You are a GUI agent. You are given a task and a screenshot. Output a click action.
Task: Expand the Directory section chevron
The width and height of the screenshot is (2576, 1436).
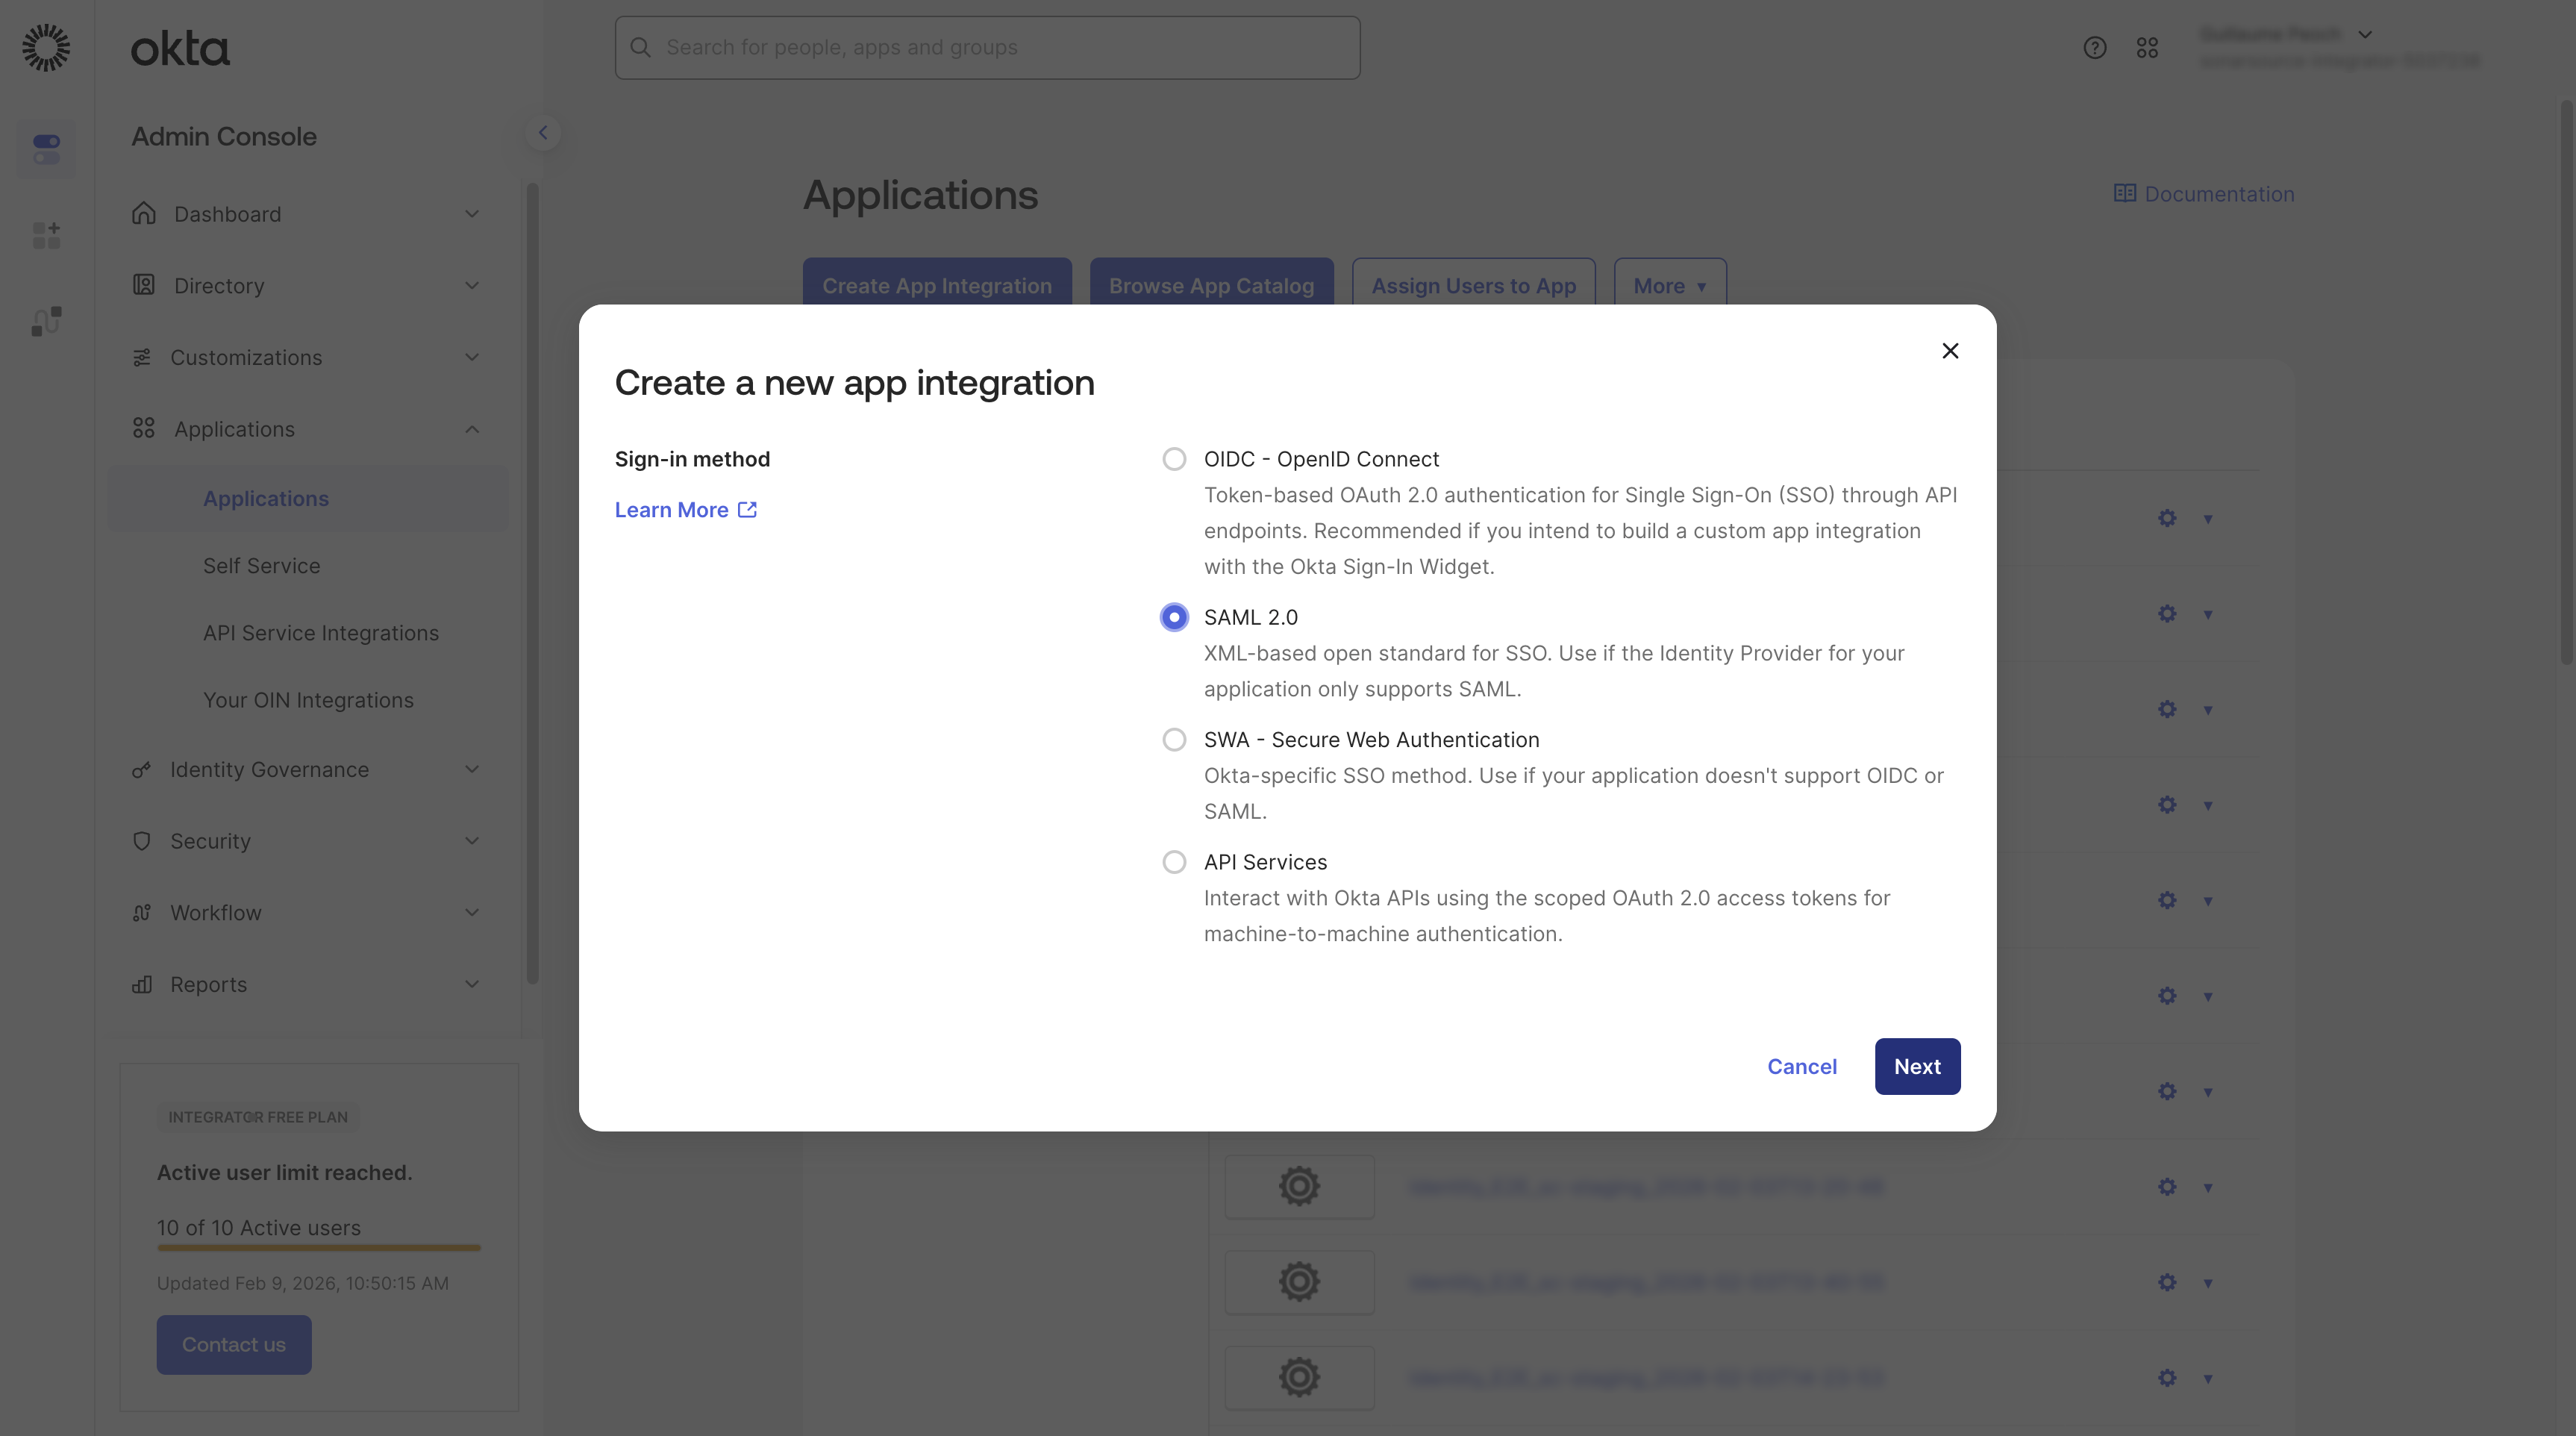tap(472, 285)
